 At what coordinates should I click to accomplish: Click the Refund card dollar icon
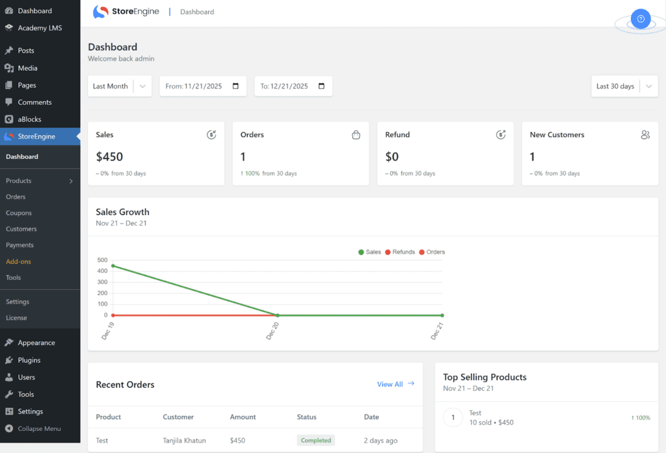(501, 135)
